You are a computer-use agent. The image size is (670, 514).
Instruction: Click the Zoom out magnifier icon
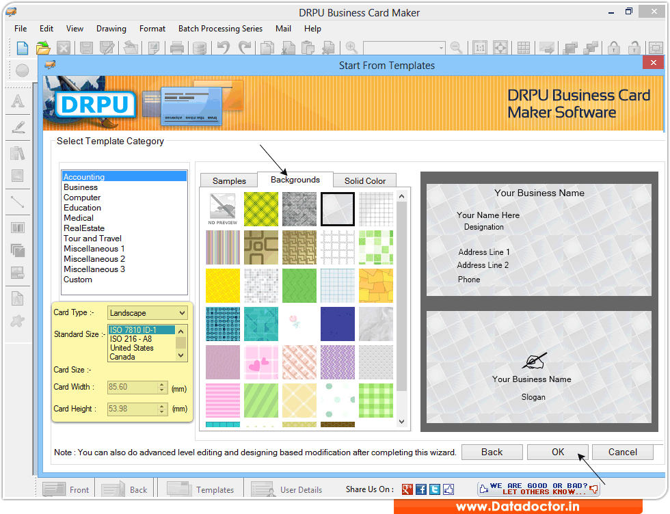pyautogui.click(x=457, y=47)
